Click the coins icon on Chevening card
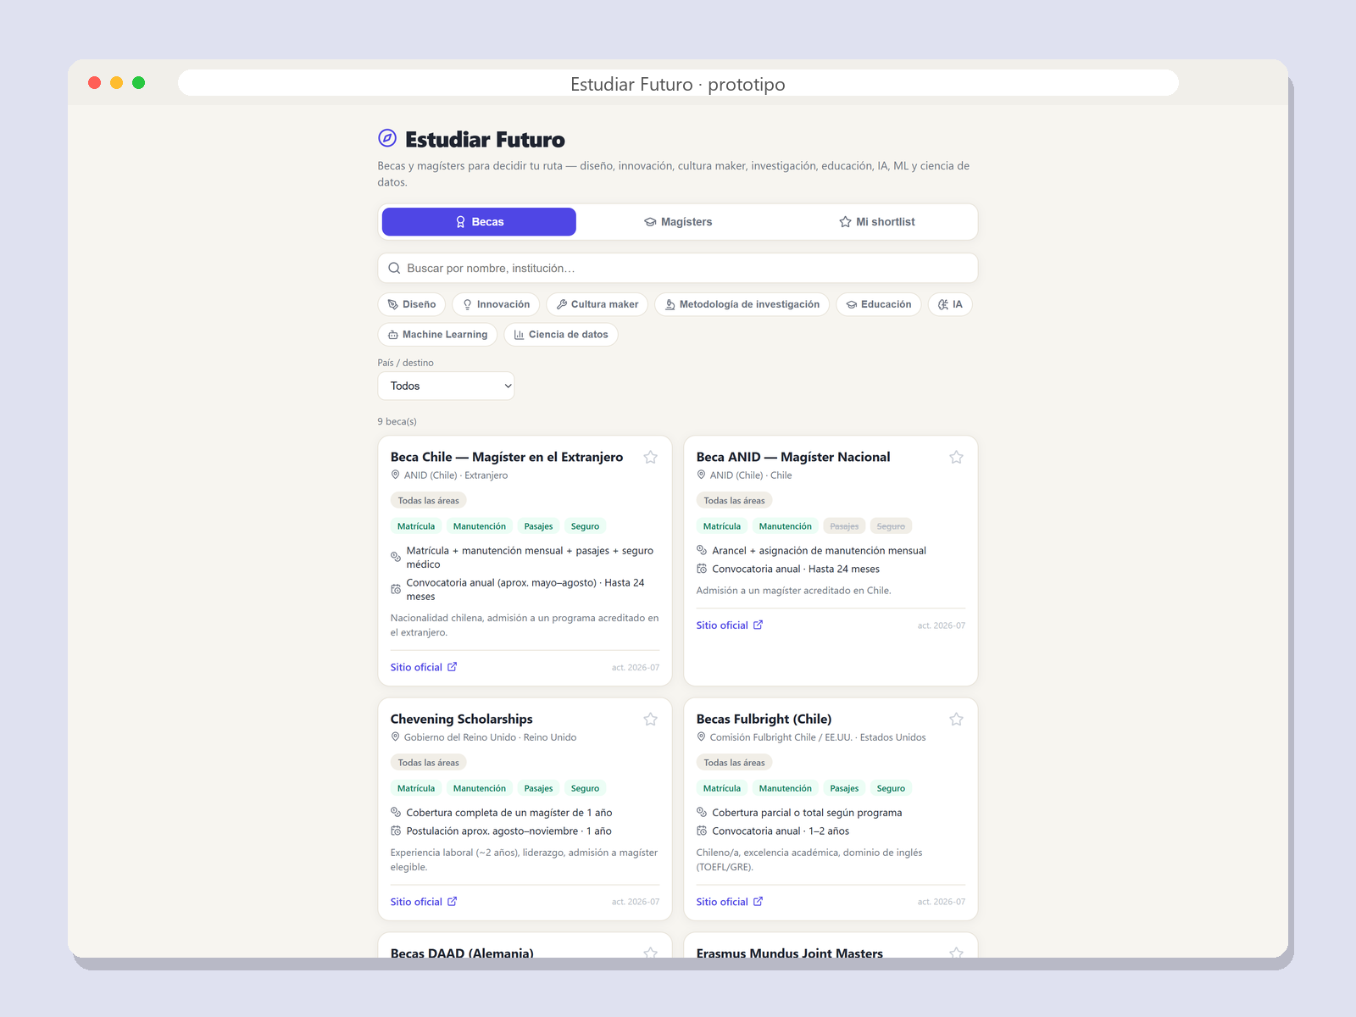1356x1017 pixels. click(x=396, y=812)
